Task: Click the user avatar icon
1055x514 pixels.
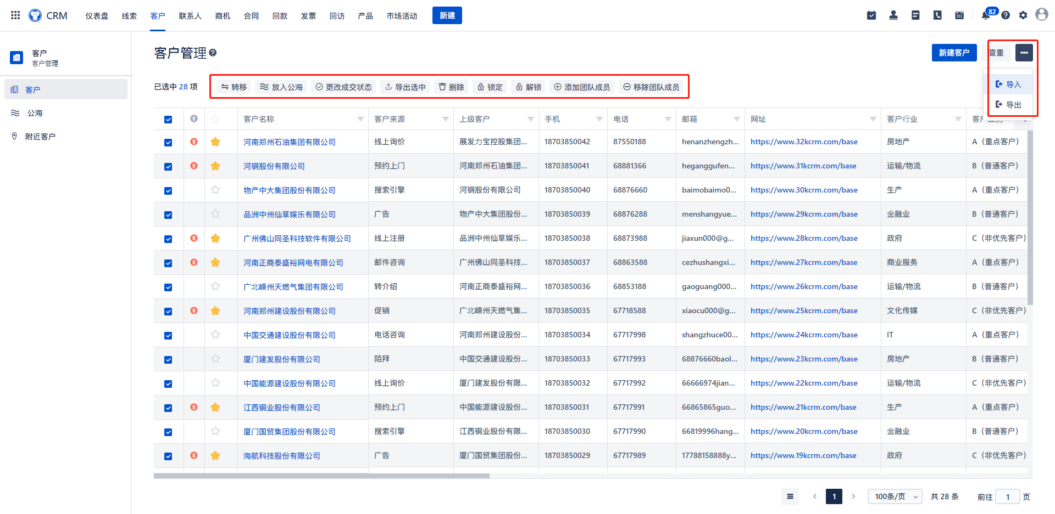Action: click(x=1042, y=14)
